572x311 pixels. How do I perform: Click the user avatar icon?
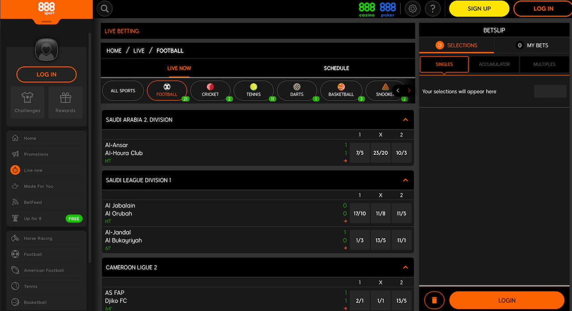click(x=46, y=50)
